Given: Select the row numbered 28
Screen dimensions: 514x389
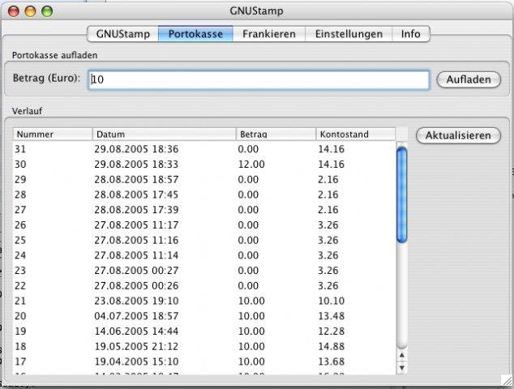Looking at the screenshot, I should [x=204, y=194].
